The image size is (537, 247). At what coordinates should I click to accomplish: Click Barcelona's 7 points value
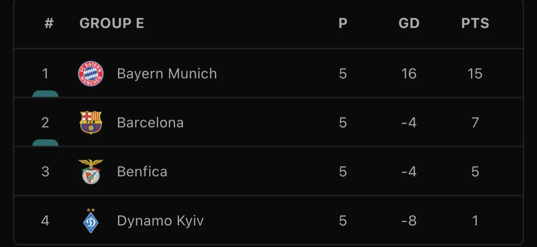tap(475, 123)
